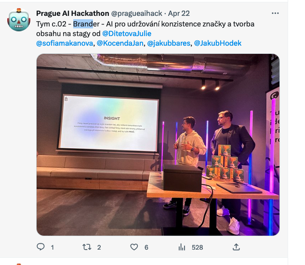Retweet the Brander team post
This screenshot has height=265, width=305.
(87, 247)
